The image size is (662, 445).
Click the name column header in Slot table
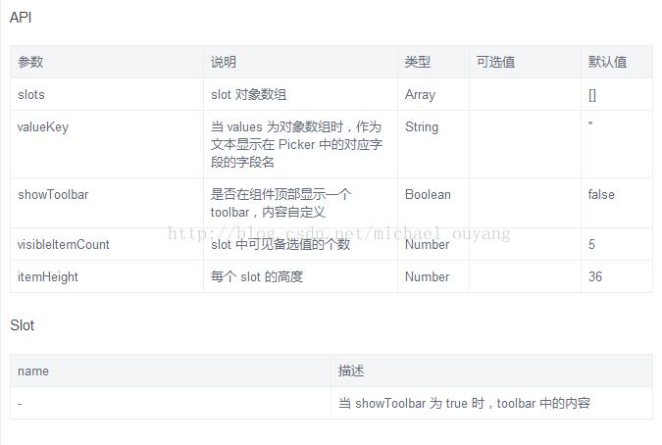pyautogui.click(x=33, y=371)
